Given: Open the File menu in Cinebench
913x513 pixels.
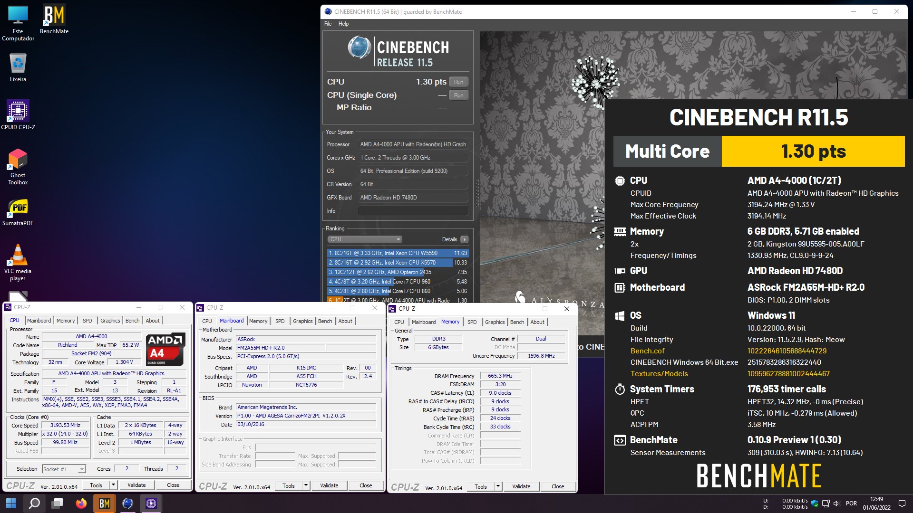Looking at the screenshot, I should coord(328,24).
